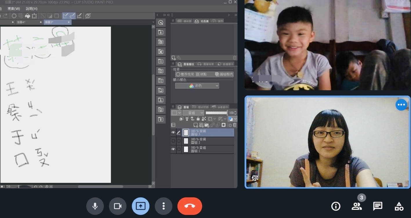Switch to the 歷史記錄 history tab
411x218 pixels.
tap(200, 107)
